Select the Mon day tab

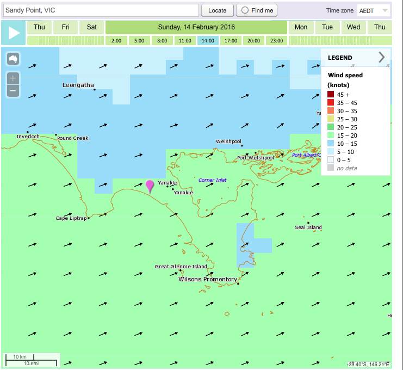[x=301, y=27]
